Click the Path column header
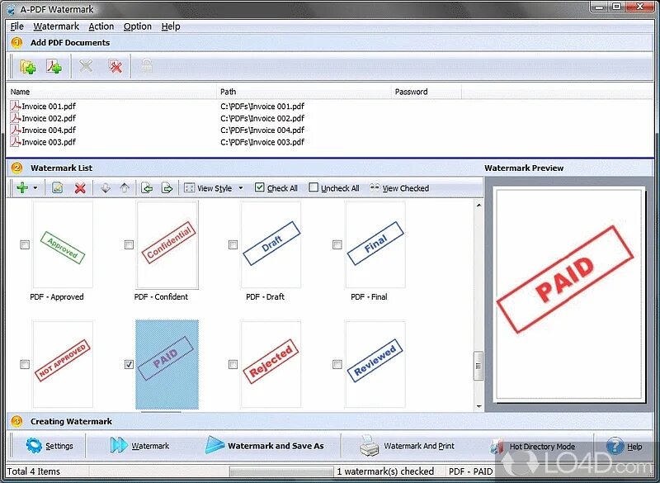The height and width of the screenshot is (483, 660). point(304,92)
